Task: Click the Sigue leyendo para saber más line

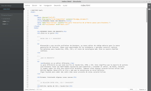Action: tap(73, 72)
